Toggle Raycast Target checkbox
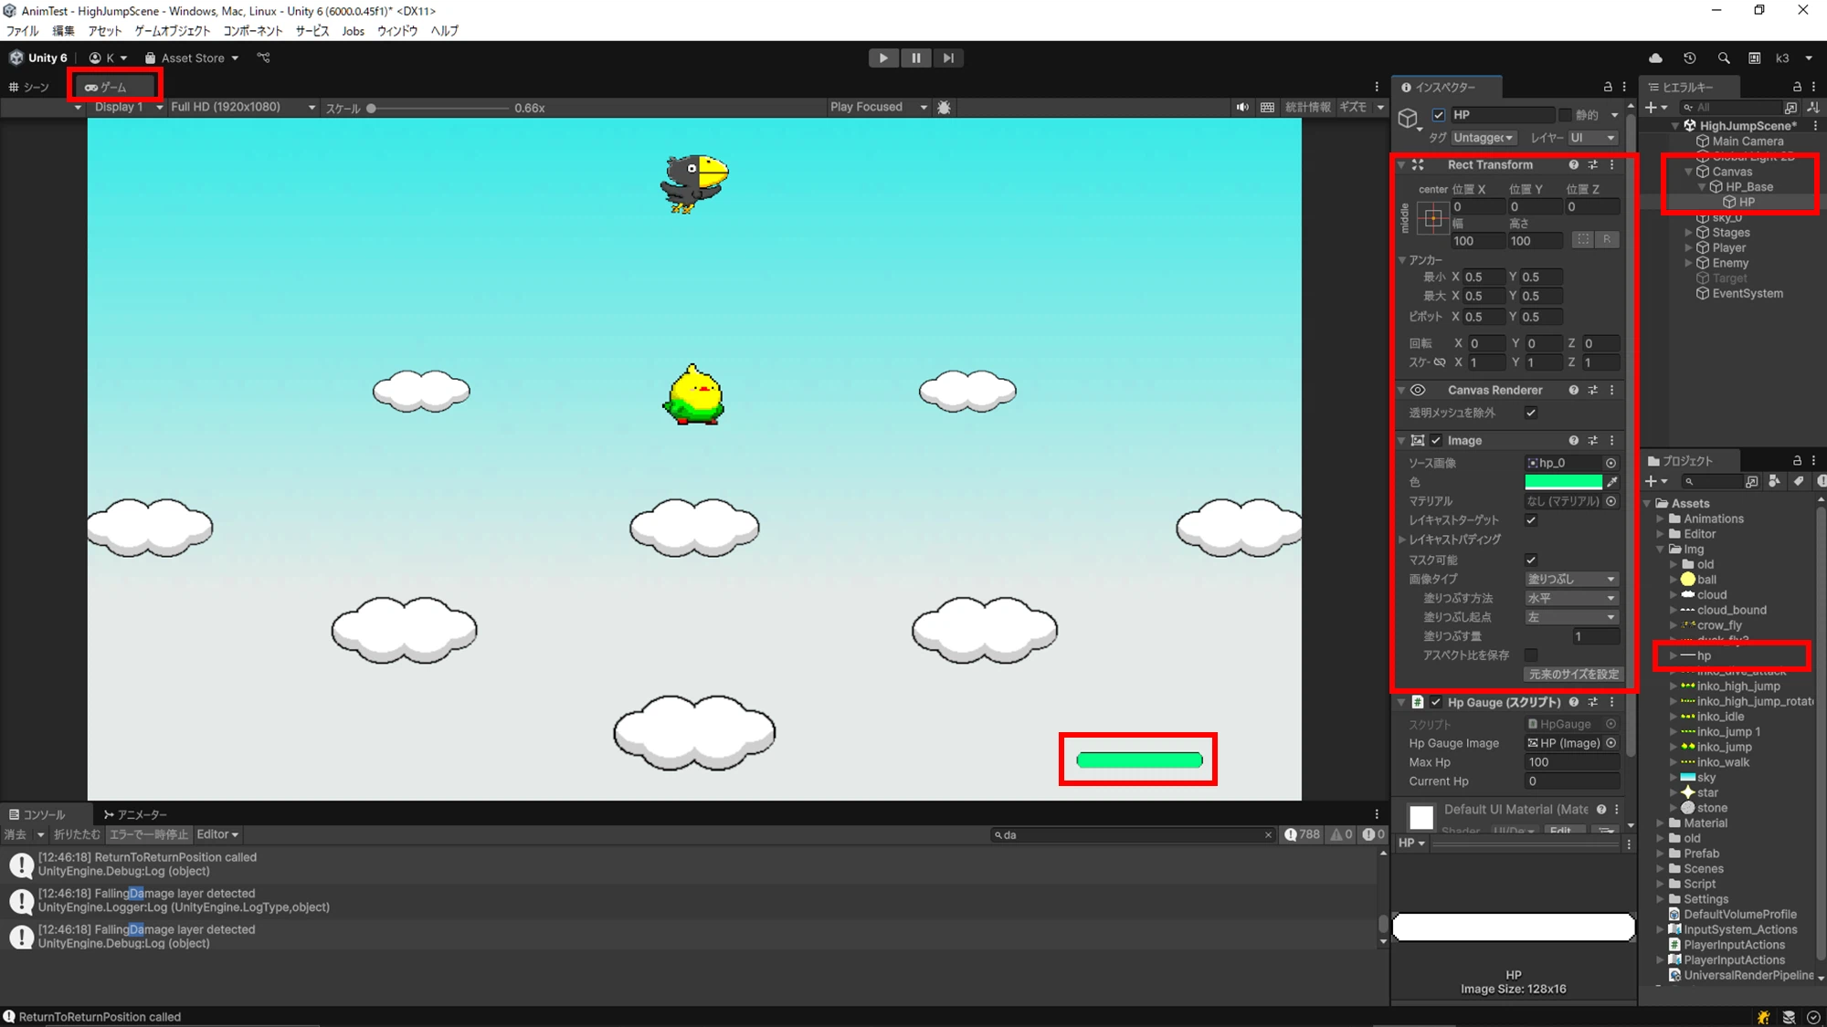This screenshot has width=1827, height=1027. (1531, 519)
